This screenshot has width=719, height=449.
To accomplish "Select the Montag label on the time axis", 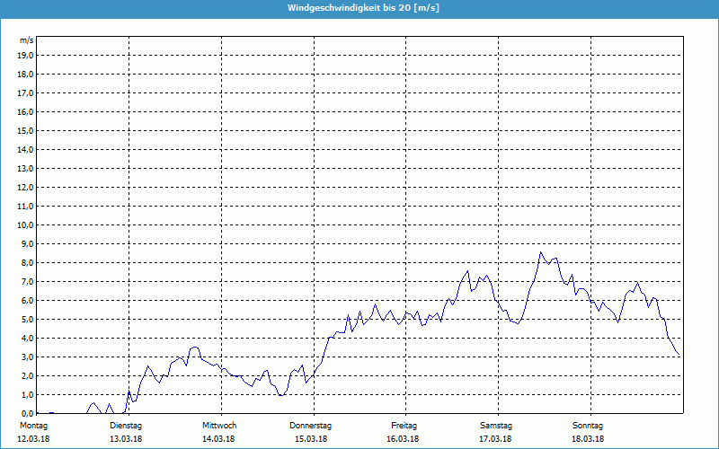I will [33, 426].
